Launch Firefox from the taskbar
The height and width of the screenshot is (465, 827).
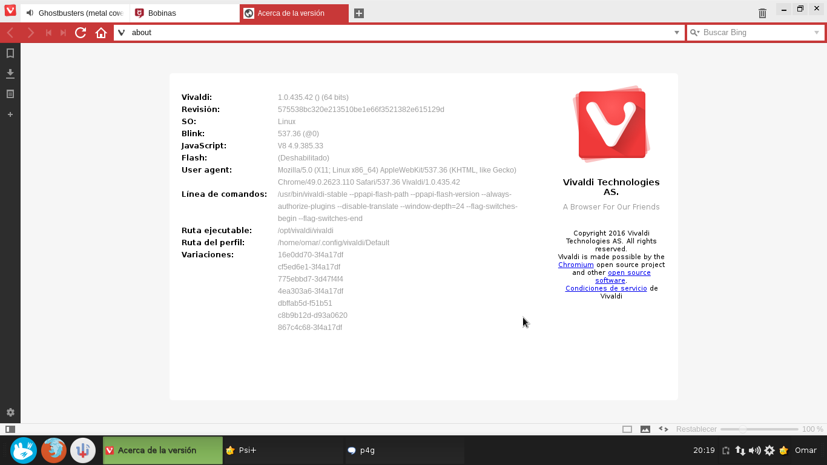pyautogui.click(x=54, y=450)
